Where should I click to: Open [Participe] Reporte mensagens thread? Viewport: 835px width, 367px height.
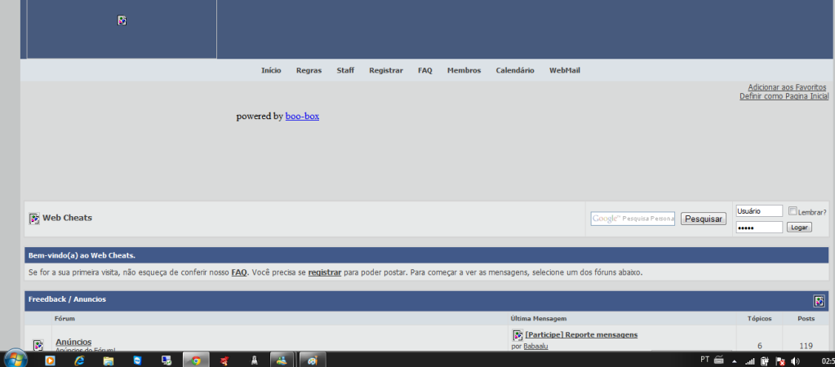[581, 334]
